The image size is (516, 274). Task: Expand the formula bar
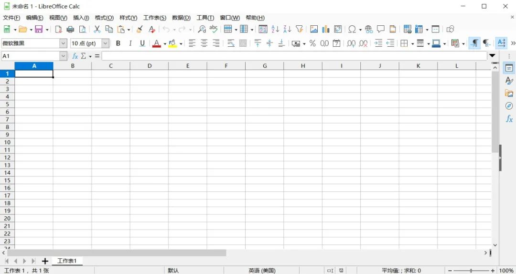(x=492, y=55)
